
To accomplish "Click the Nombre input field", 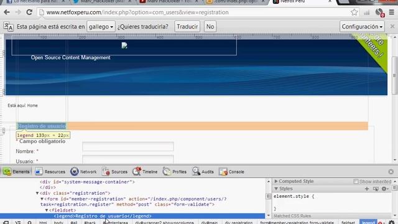I will coord(128,147).
